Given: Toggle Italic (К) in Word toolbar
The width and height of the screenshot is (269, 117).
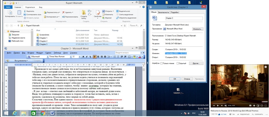Looking at the screenshot, I should [87, 57].
